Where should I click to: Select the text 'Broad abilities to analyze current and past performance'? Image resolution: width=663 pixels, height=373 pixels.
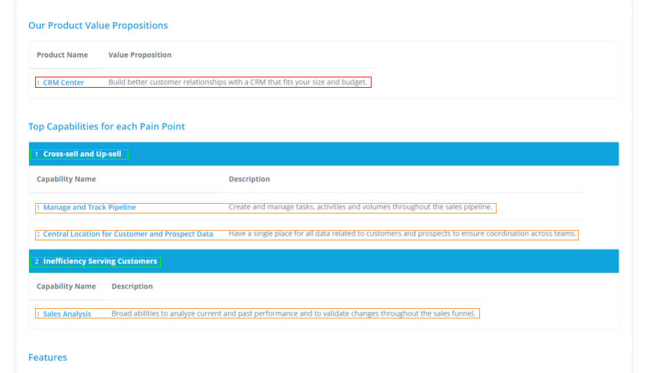[204, 314]
